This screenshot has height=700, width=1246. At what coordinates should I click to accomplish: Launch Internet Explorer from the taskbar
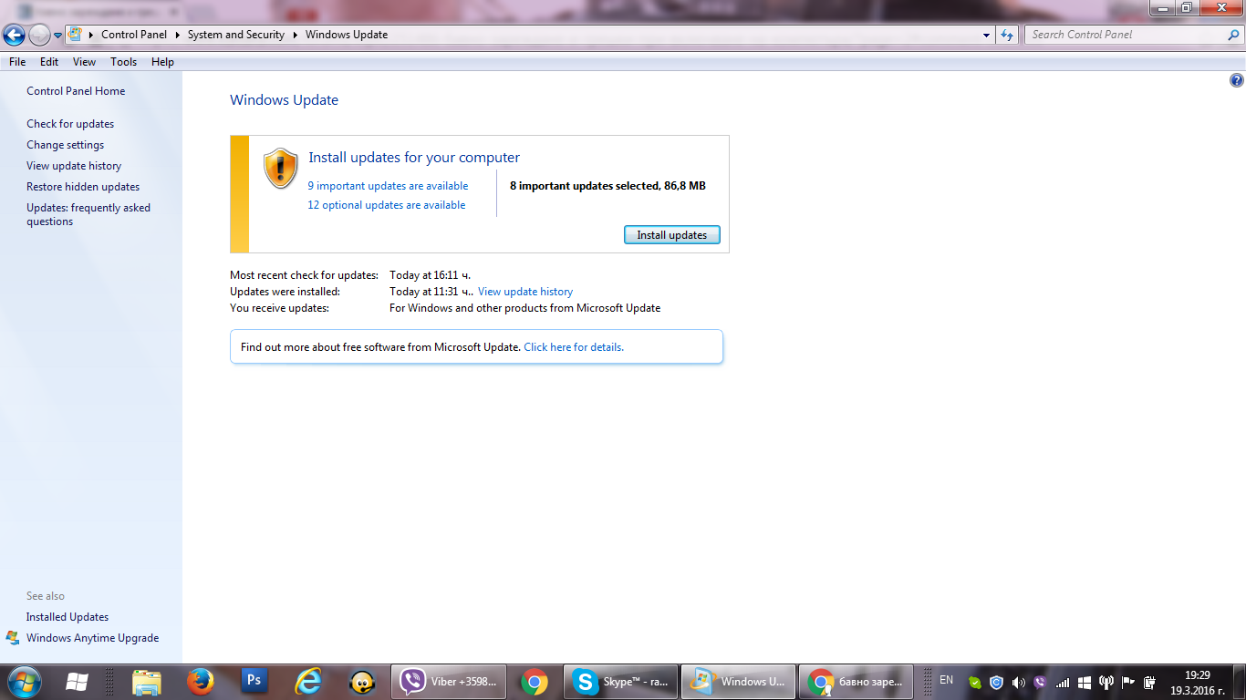click(309, 682)
